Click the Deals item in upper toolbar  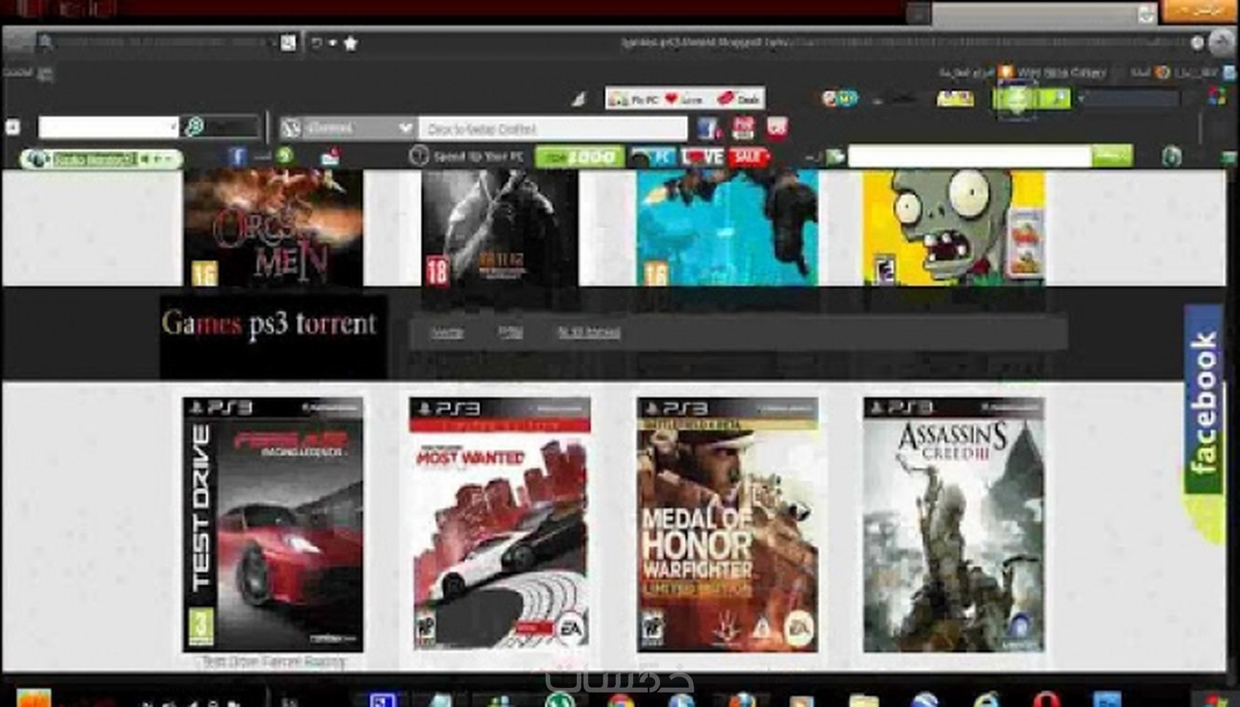pyautogui.click(x=738, y=98)
